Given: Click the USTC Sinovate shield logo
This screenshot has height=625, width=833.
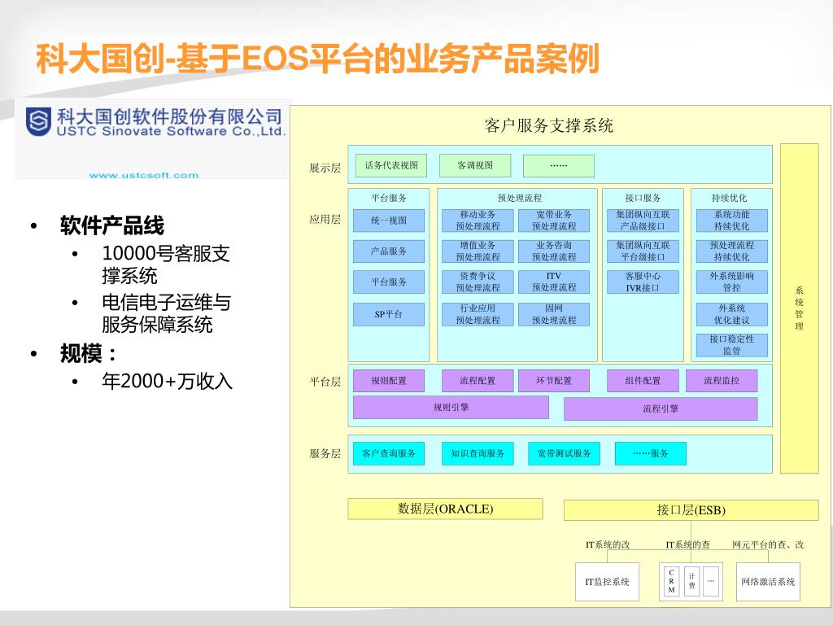Looking at the screenshot, I should (x=39, y=122).
